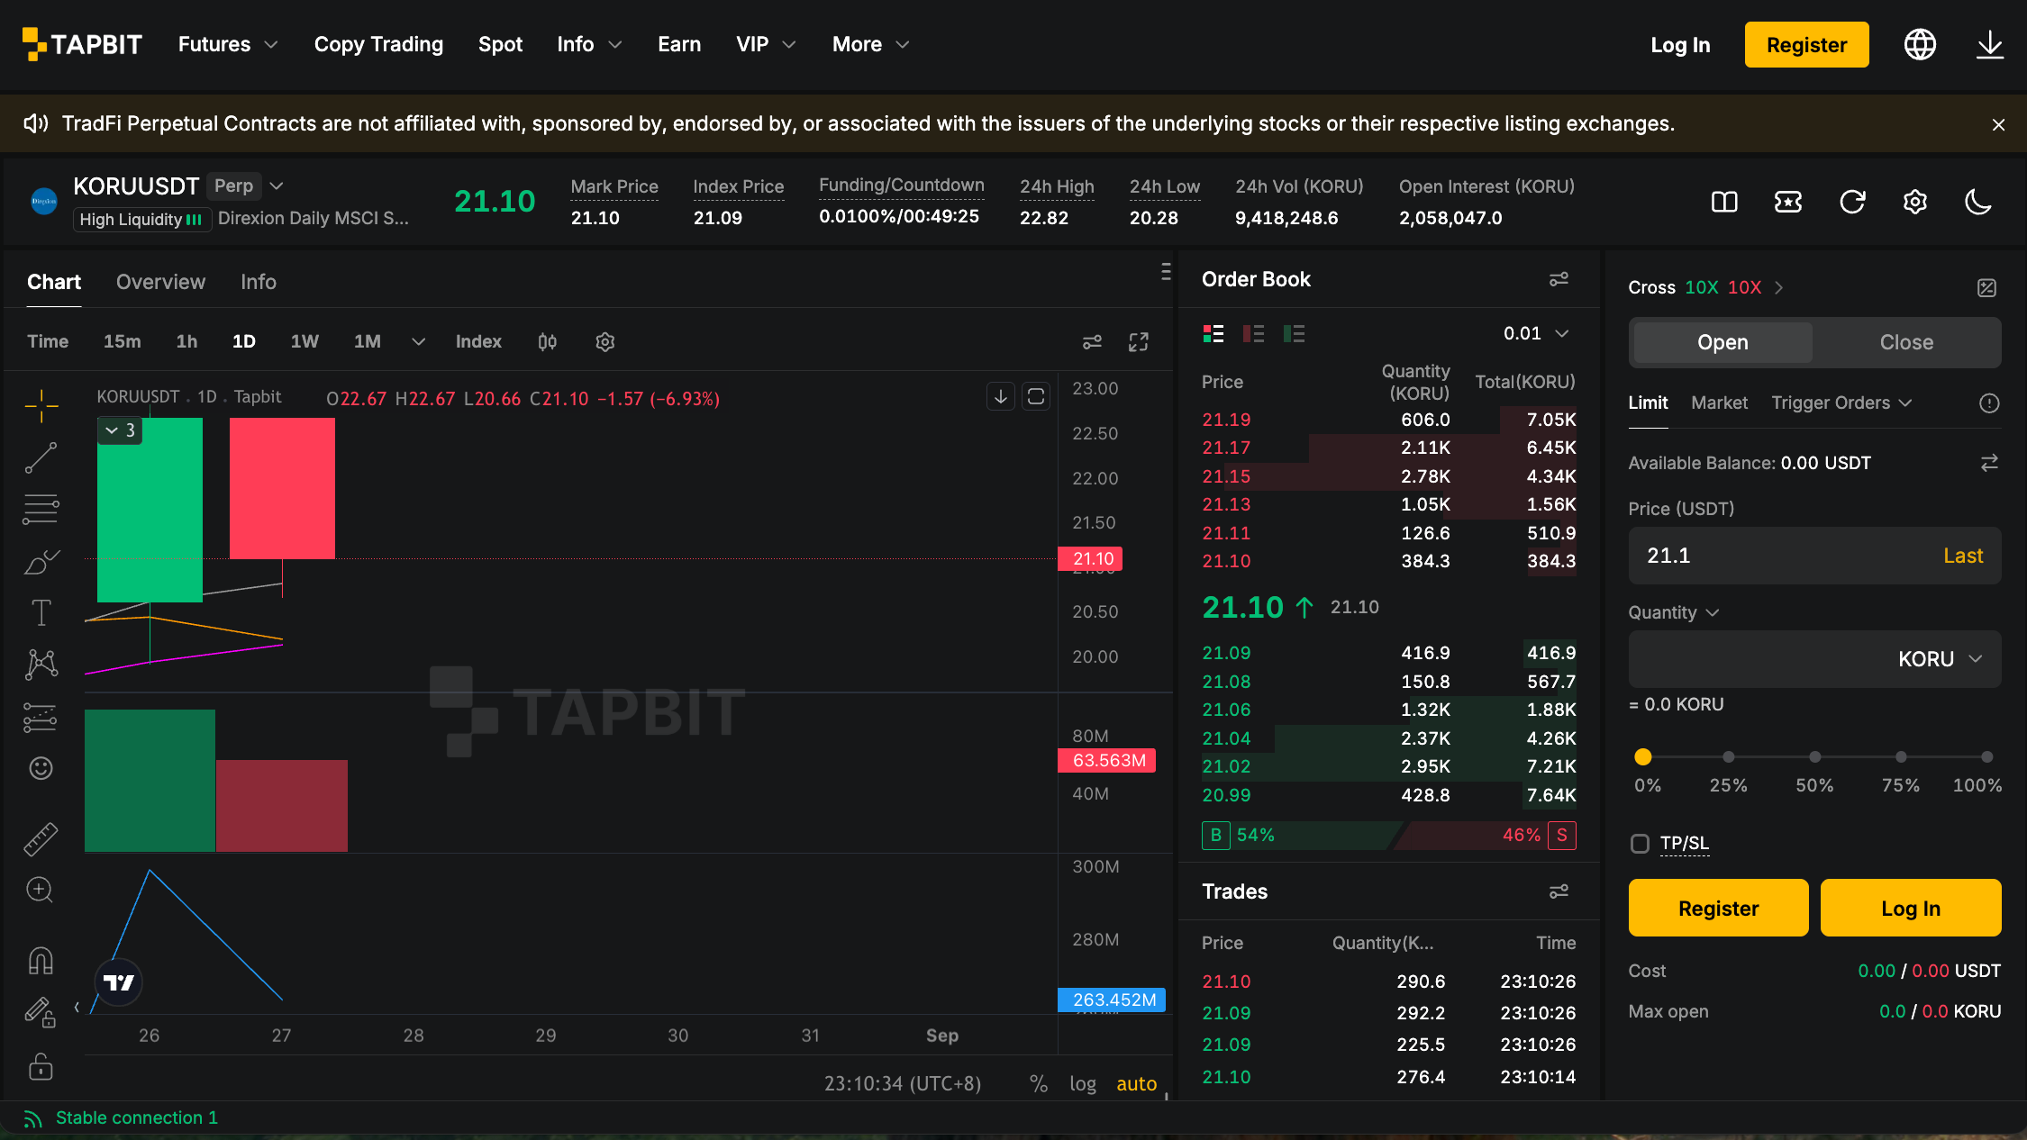This screenshot has height=1140, width=2027.
Task: Click the TradingView logo on chart
Action: click(x=118, y=982)
